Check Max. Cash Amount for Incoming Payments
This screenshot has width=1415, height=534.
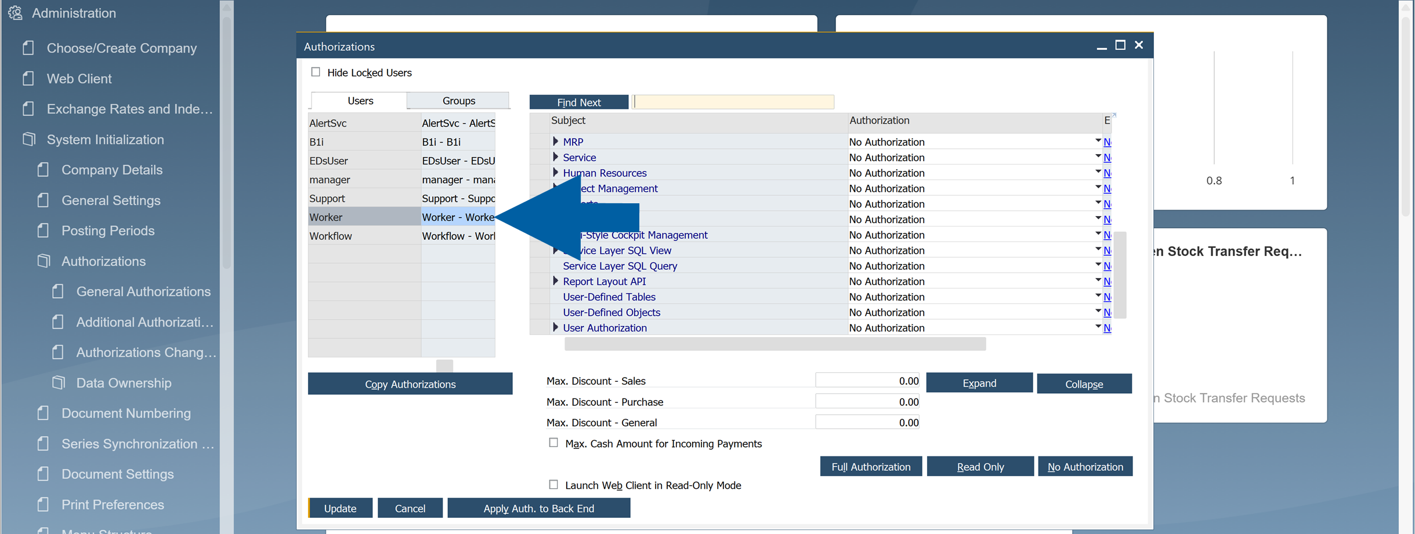click(553, 442)
